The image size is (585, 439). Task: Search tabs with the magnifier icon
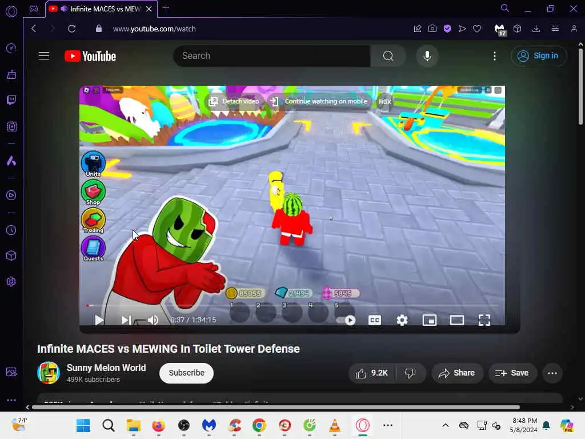pos(505,8)
